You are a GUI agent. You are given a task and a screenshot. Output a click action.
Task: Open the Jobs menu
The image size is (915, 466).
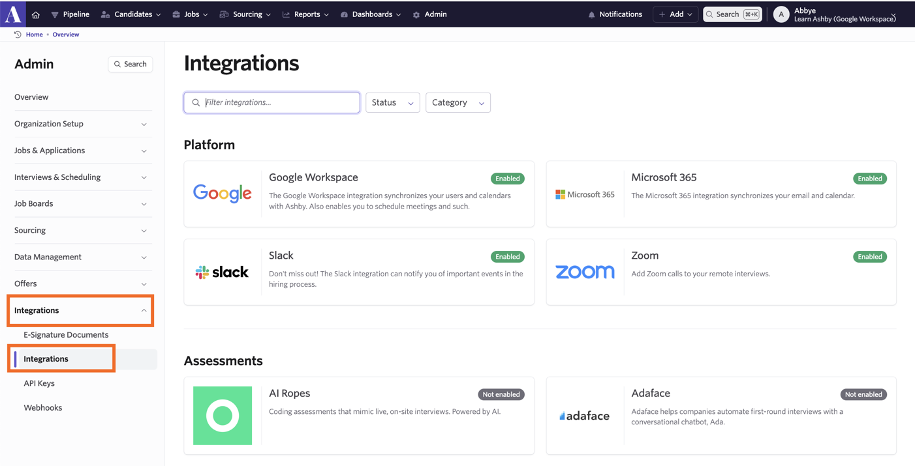coord(191,14)
